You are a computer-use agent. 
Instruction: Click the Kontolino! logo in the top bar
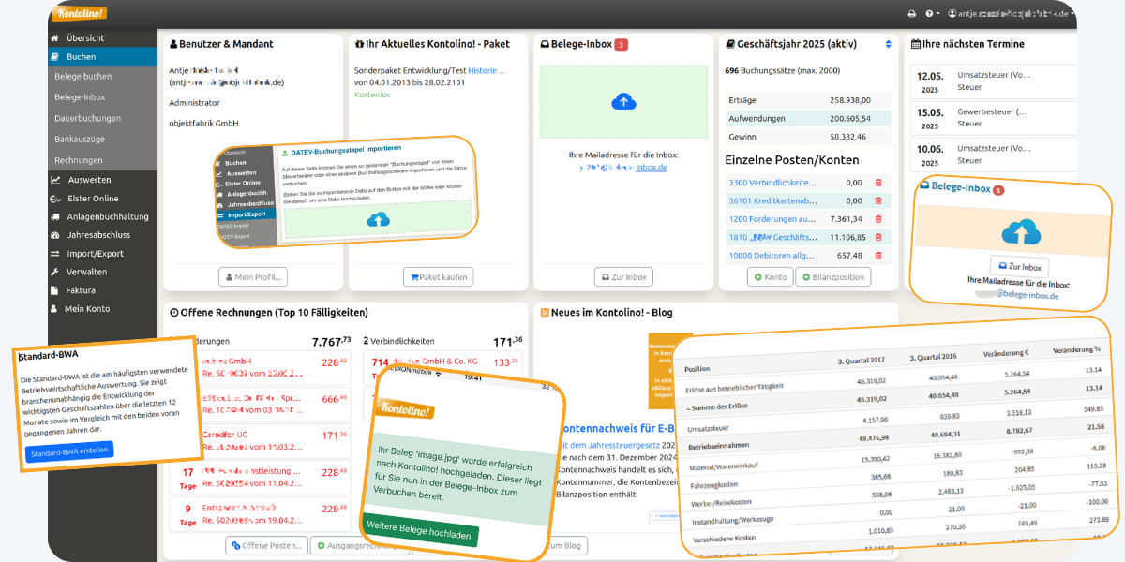tap(79, 14)
